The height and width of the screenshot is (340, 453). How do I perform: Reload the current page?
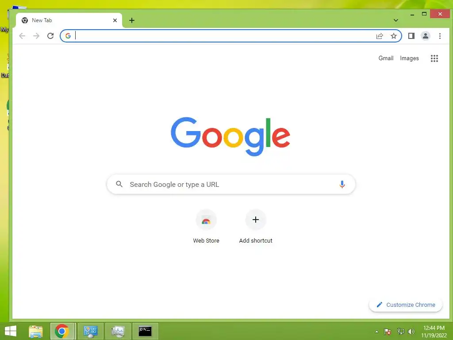tap(50, 36)
